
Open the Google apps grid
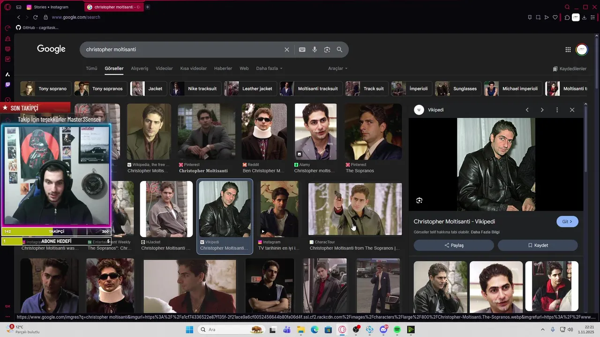pyautogui.click(x=568, y=50)
